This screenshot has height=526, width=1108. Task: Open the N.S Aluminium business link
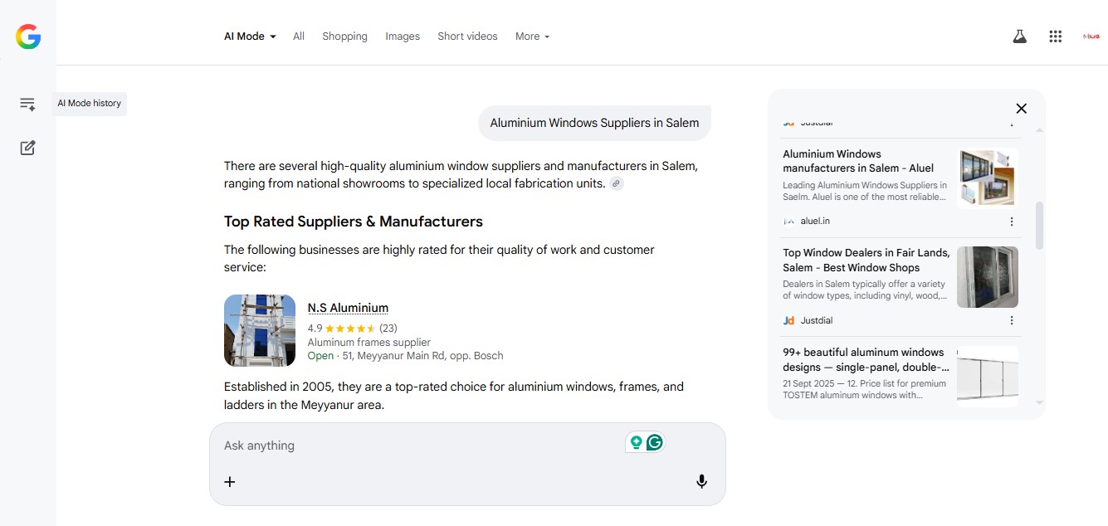coord(348,308)
